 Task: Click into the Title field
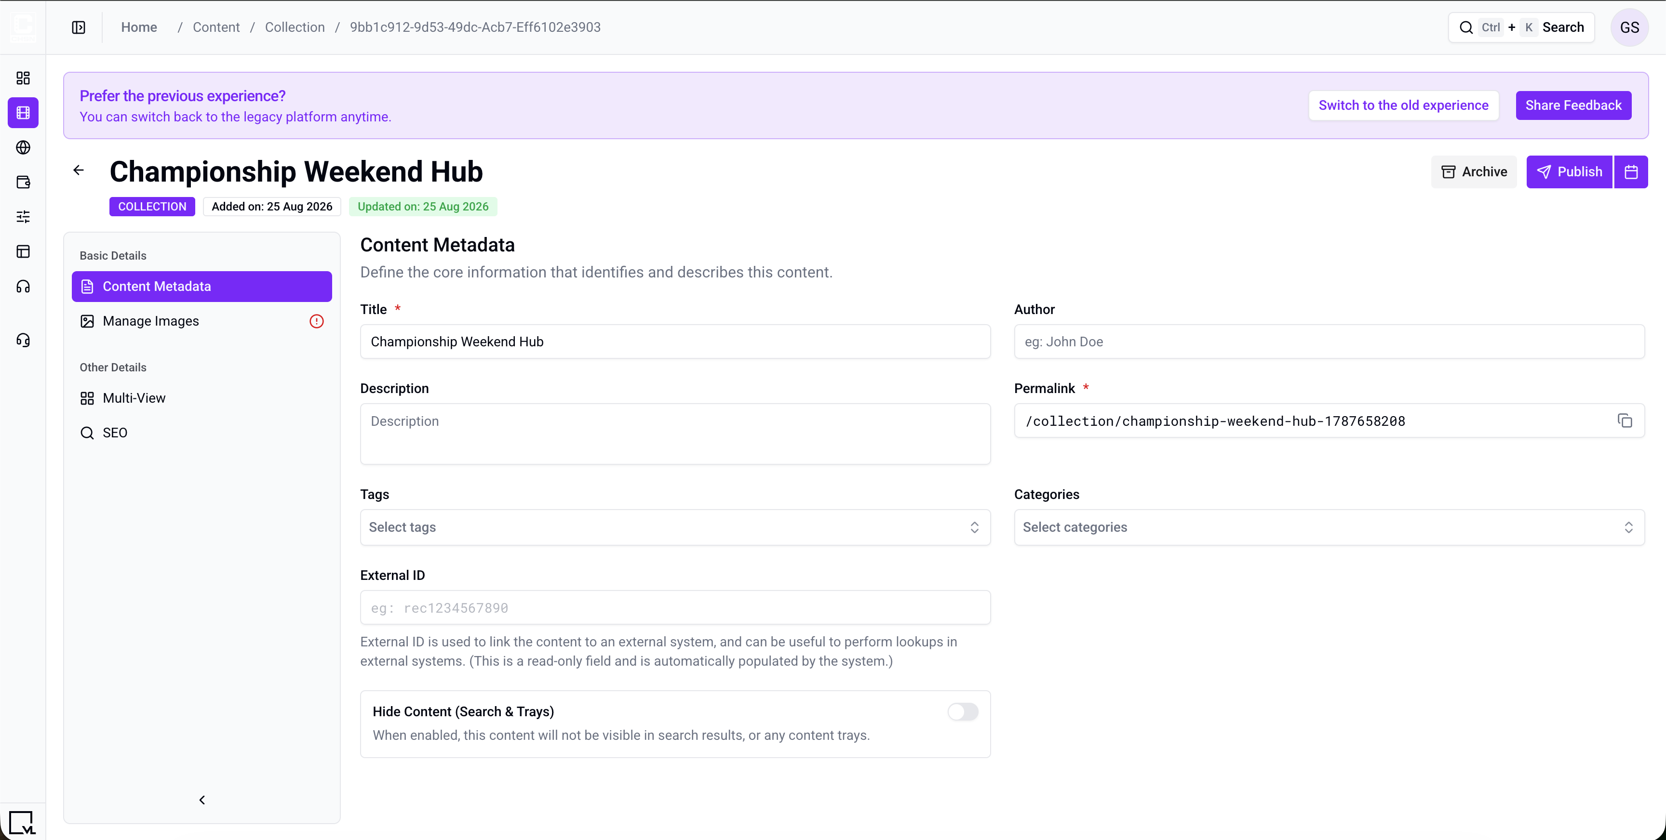(x=675, y=342)
